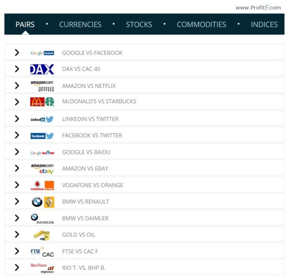Open the FACEBOOK VS TWITTER pair label
This screenshot has width=287, height=278.
pos(92,136)
